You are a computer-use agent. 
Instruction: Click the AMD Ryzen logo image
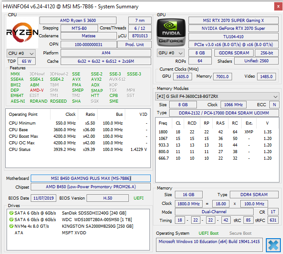point(22,32)
